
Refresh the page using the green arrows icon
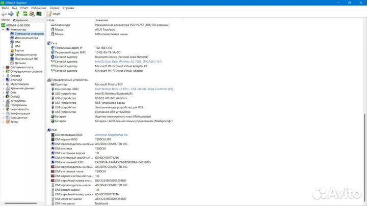coord(25,14)
